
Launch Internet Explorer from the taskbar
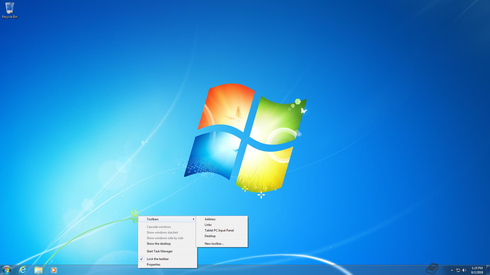coord(23,270)
